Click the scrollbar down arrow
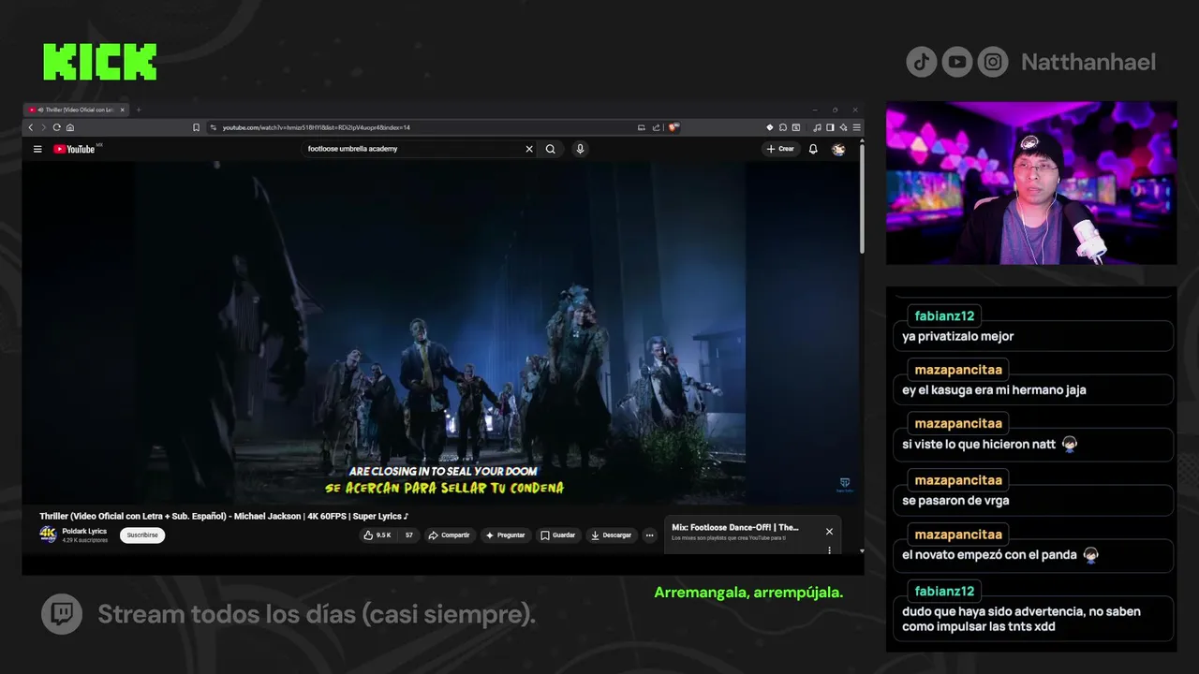Screen dimensions: 1199x674 click(x=862, y=550)
